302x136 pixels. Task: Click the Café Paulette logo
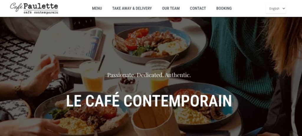click(34, 8)
